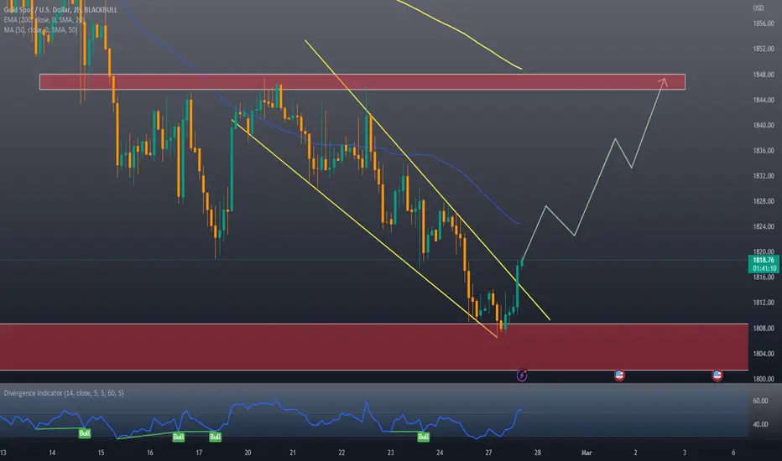Open US flag economic event icon nearest March 6
Image resolution: width=782 pixels, height=461 pixels.
coord(717,376)
